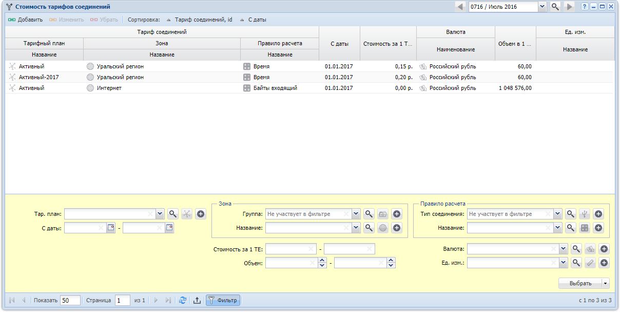The height and width of the screenshot is (312, 620).
Task: Search connection type magnifier icon
Action: 571,214
